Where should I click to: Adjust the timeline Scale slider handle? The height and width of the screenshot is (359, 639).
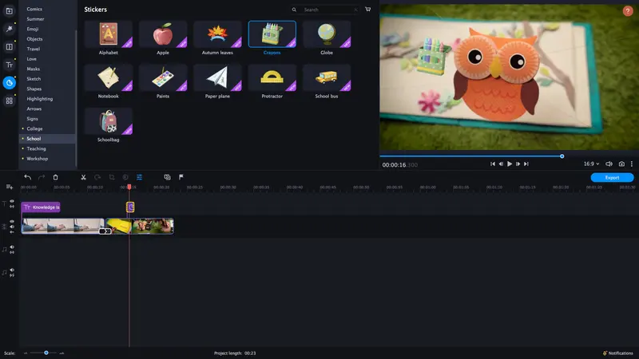coord(46,353)
